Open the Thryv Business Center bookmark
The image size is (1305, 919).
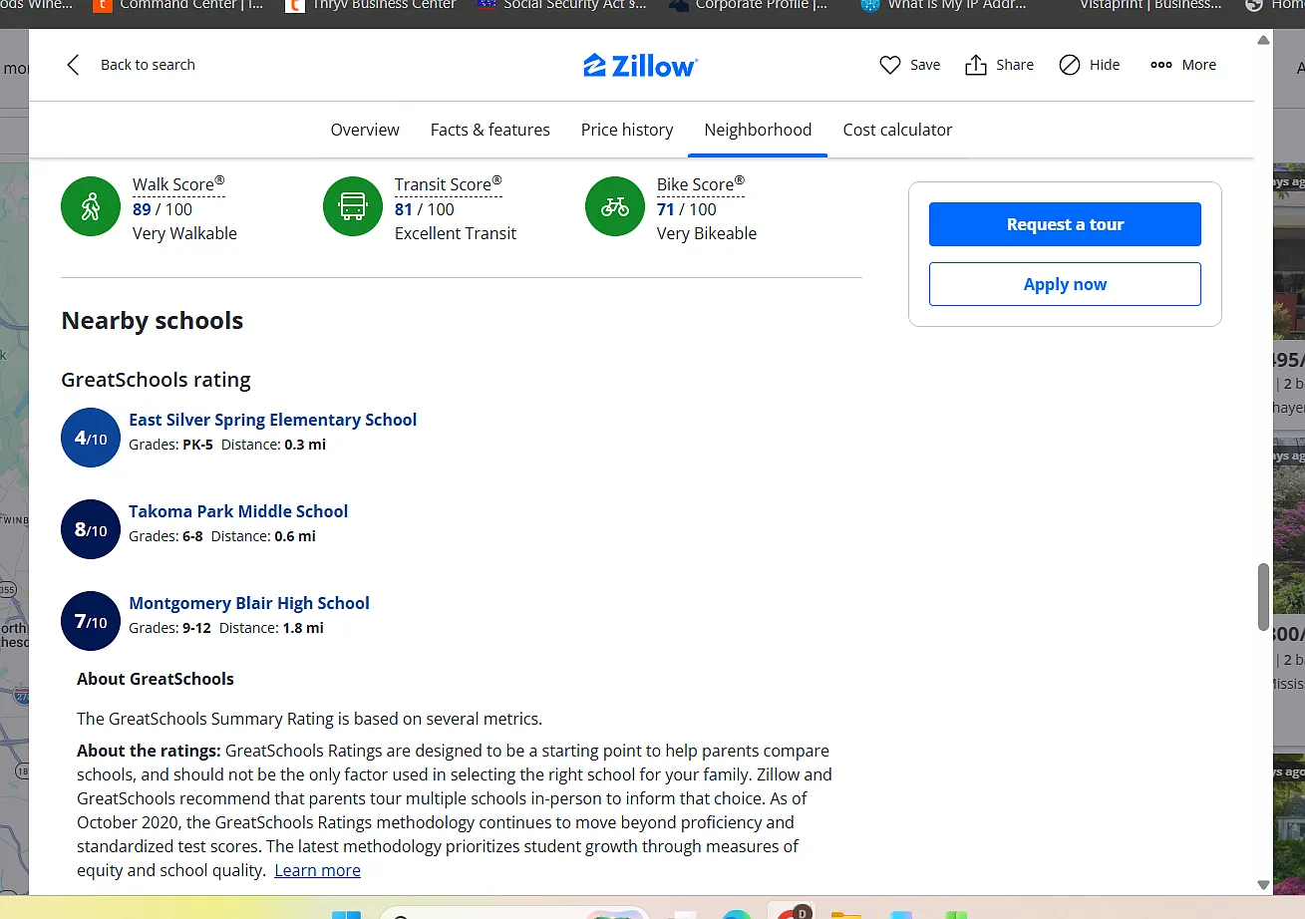point(370,5)
